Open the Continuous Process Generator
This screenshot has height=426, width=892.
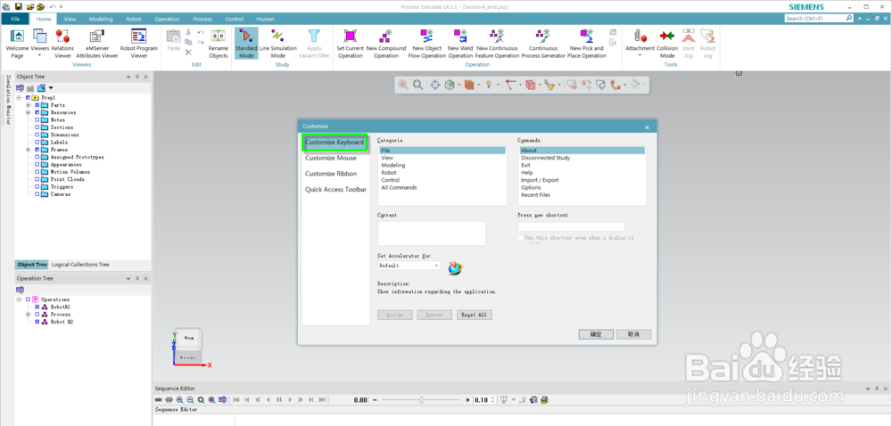pos(543,44)
